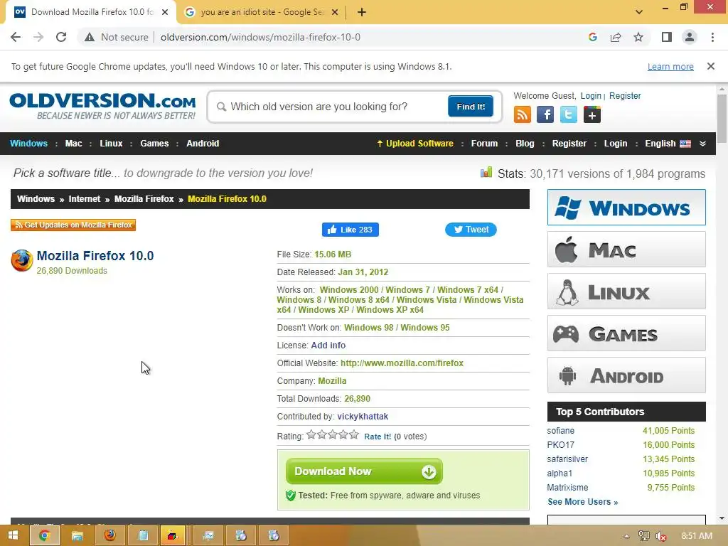Click the network tray icon
Image resolution: width=728 pixels, height=546 pixels.
(x=643, y=536)
